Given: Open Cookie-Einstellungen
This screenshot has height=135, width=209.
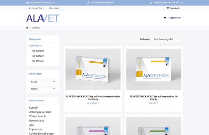Looking at the screenshot, I should click(41, 134).
